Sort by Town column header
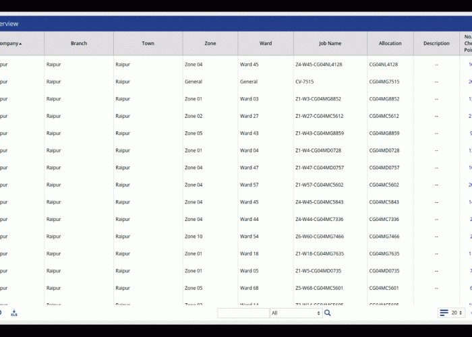The height and width of the screenshot is (337, 472). pyautogui.click(x=148, y=44)
